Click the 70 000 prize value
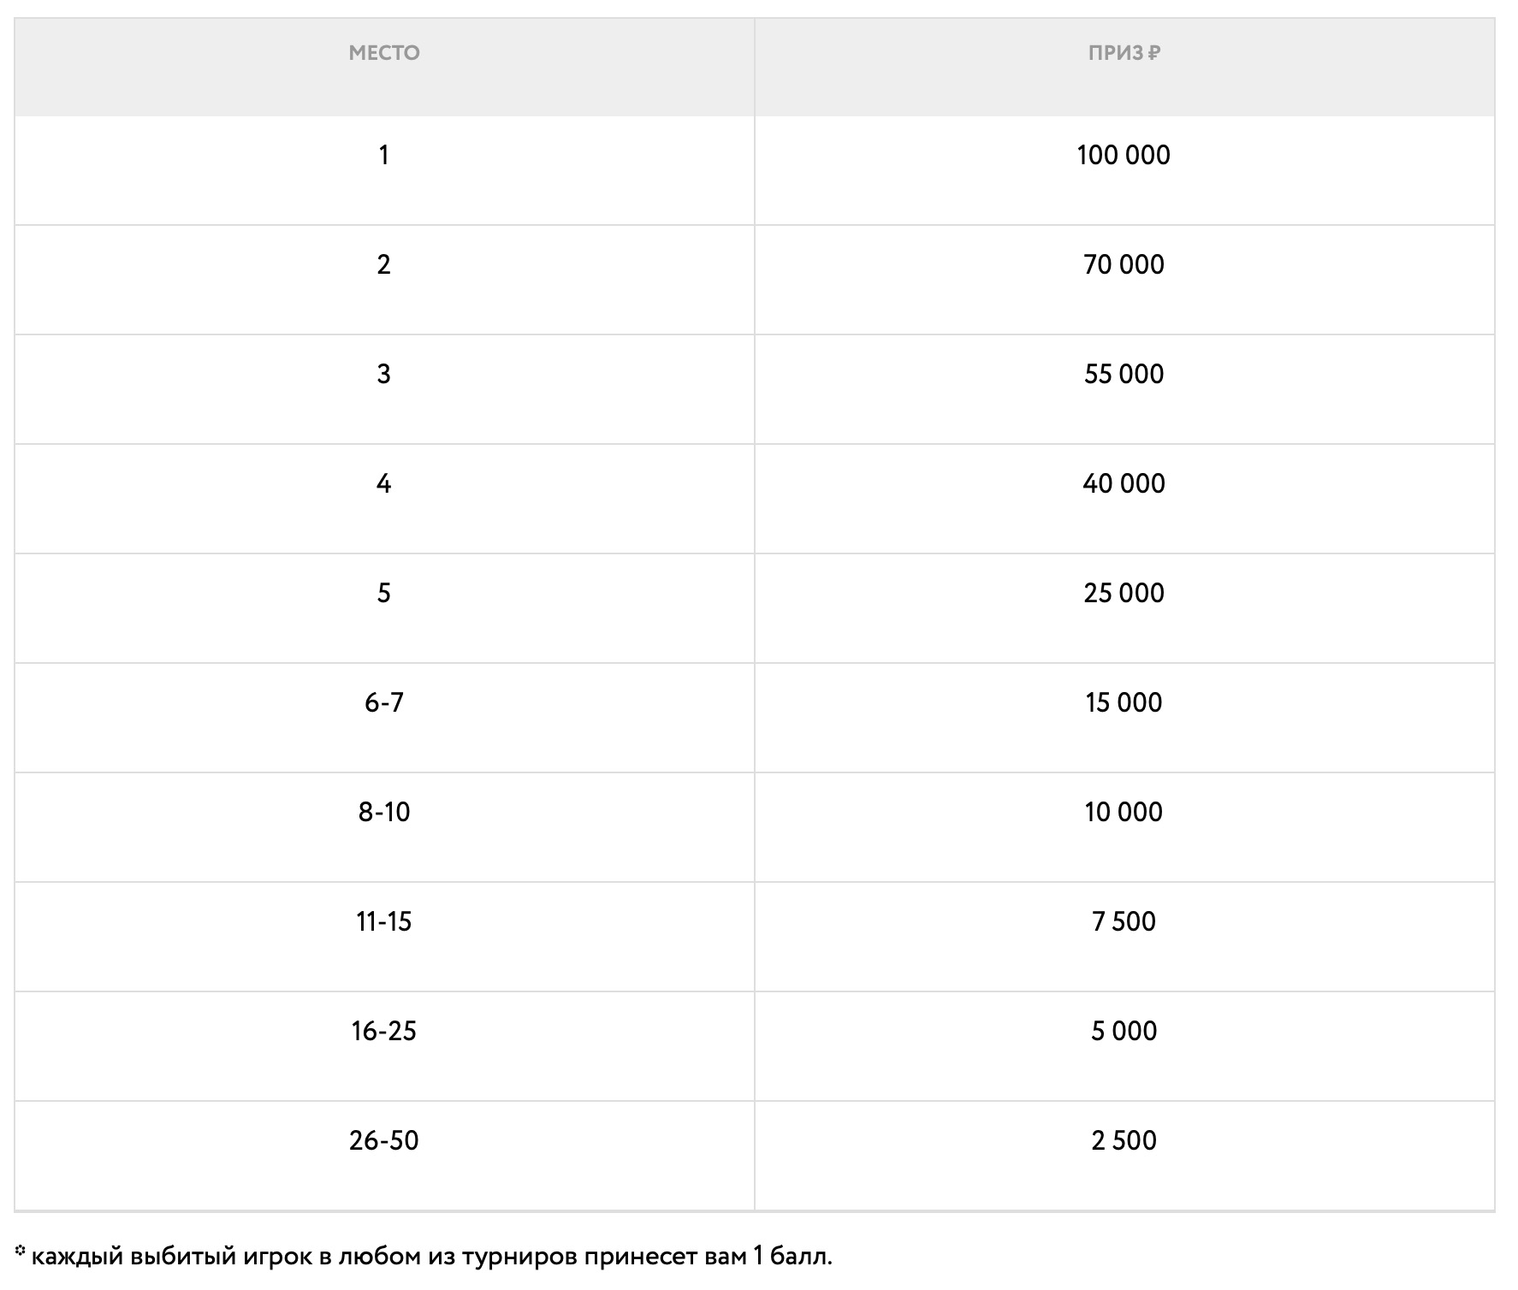1518x1290 pixels. point(1124,264)
